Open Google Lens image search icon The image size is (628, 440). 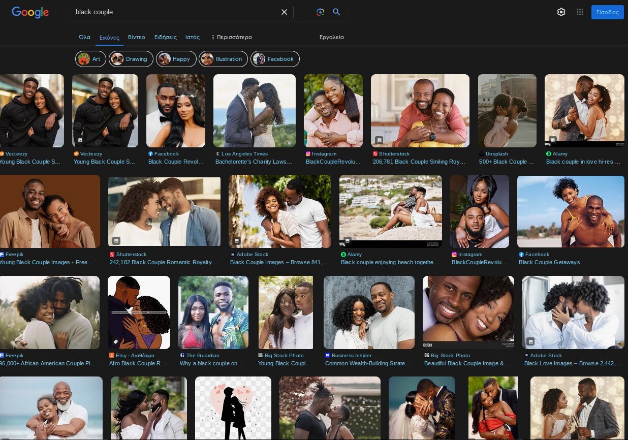320,12
